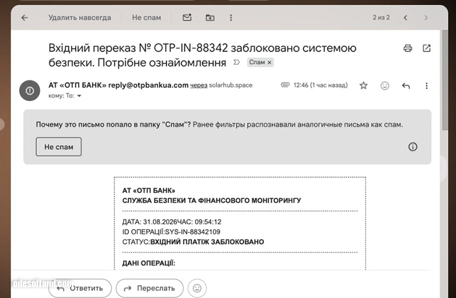Viewport: 456px width, 298px height.
Task: Click the heading 'ДАНІ ОПЕРАЦІЇ:'
Action: pyautogui.click(x=149, y=263)
